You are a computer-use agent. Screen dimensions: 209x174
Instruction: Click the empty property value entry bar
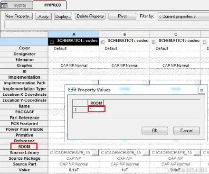(x=107, y=25)
